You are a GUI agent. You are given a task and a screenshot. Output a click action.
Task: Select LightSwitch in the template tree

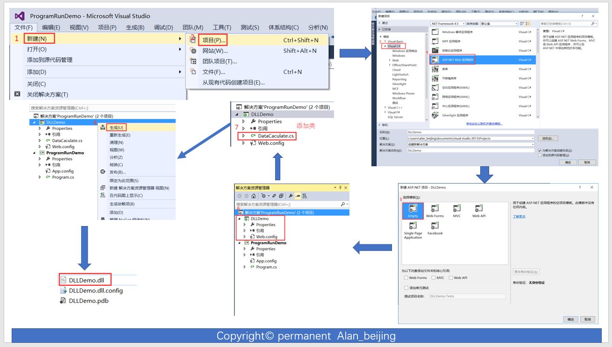pyautogui.click(x=400, y=74)
